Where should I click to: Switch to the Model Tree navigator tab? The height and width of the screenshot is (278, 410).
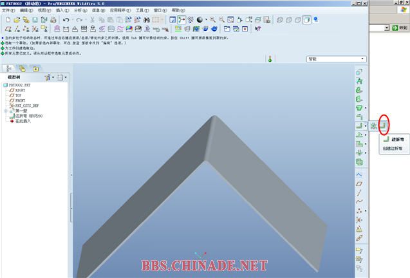9,68
